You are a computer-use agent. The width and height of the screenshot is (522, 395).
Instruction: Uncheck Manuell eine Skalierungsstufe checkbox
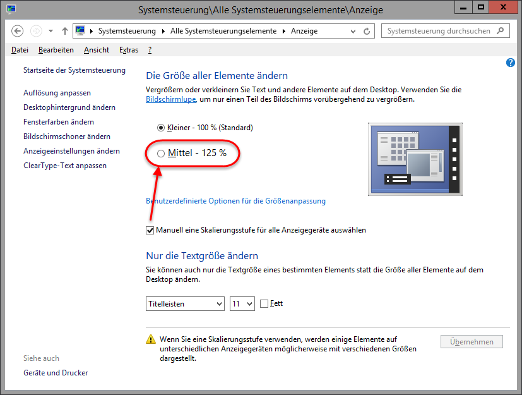tap(150, 230)
